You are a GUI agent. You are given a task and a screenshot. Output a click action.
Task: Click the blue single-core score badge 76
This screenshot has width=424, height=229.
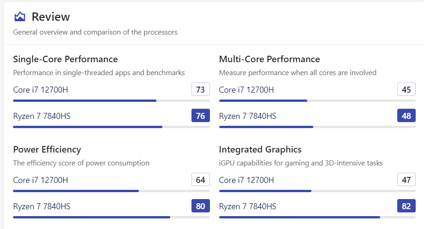pos(200,116)
